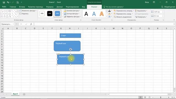Open Область выделения selection pane
Screen dimensions: 176x99
[123, 17]
